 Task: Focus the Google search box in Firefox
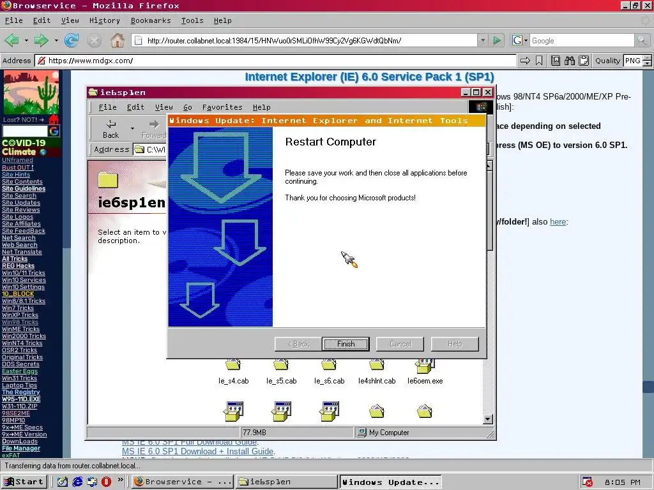[582, 40]
